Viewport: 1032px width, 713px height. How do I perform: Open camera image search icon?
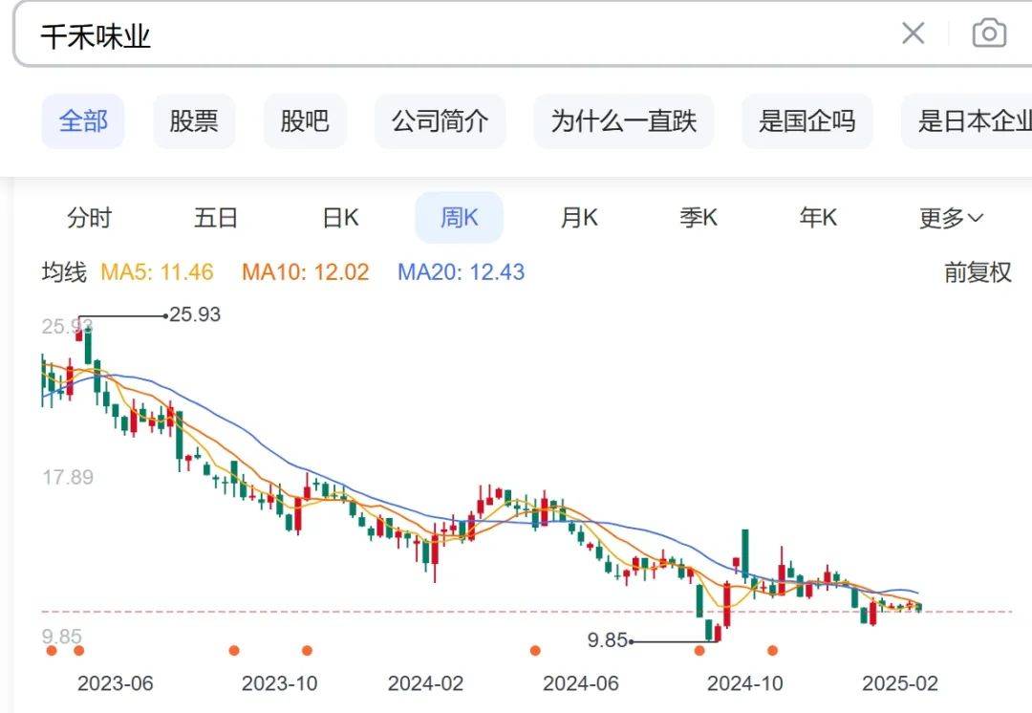point(989,32)
